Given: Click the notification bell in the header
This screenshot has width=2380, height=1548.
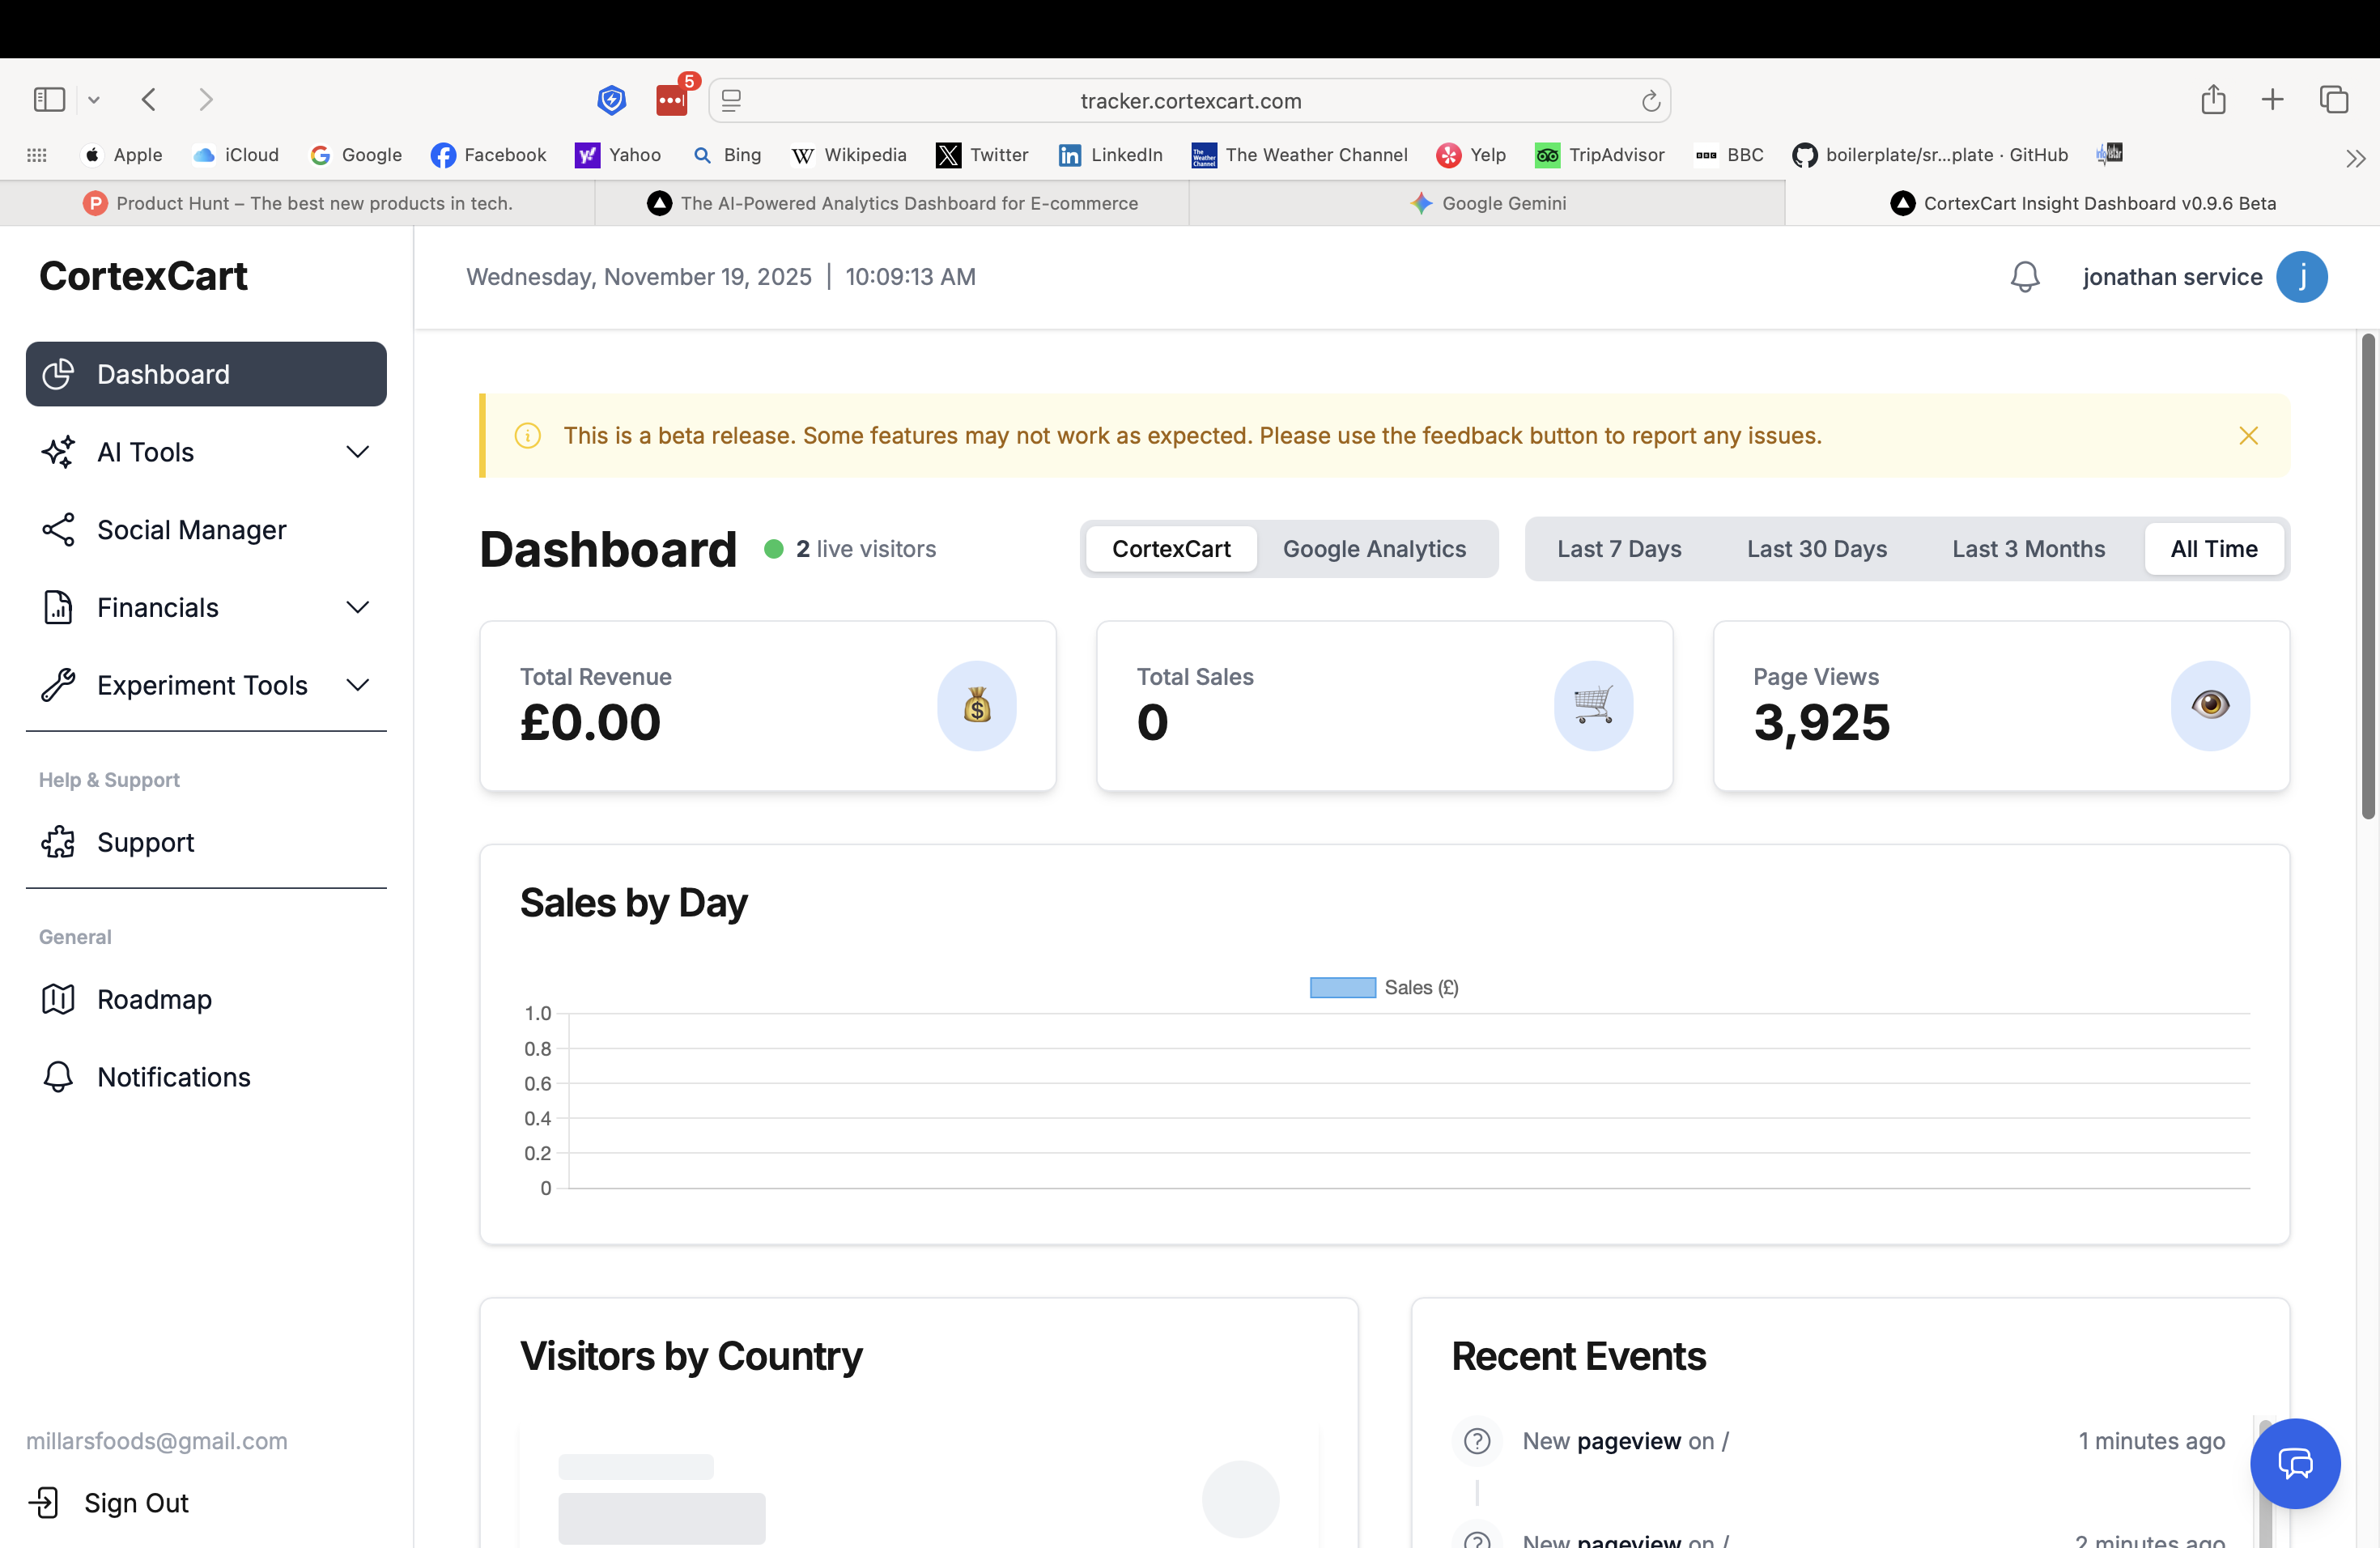Looking at the screenshot, I should click(x=2024, y=277).
